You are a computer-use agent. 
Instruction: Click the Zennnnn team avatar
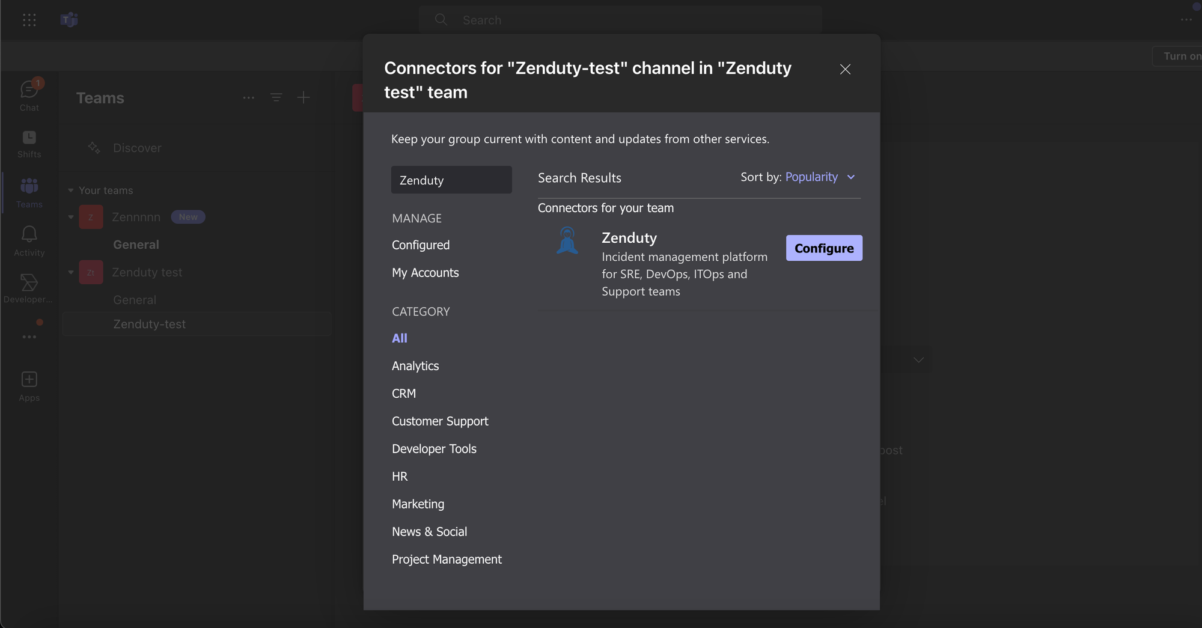[91, 217]
